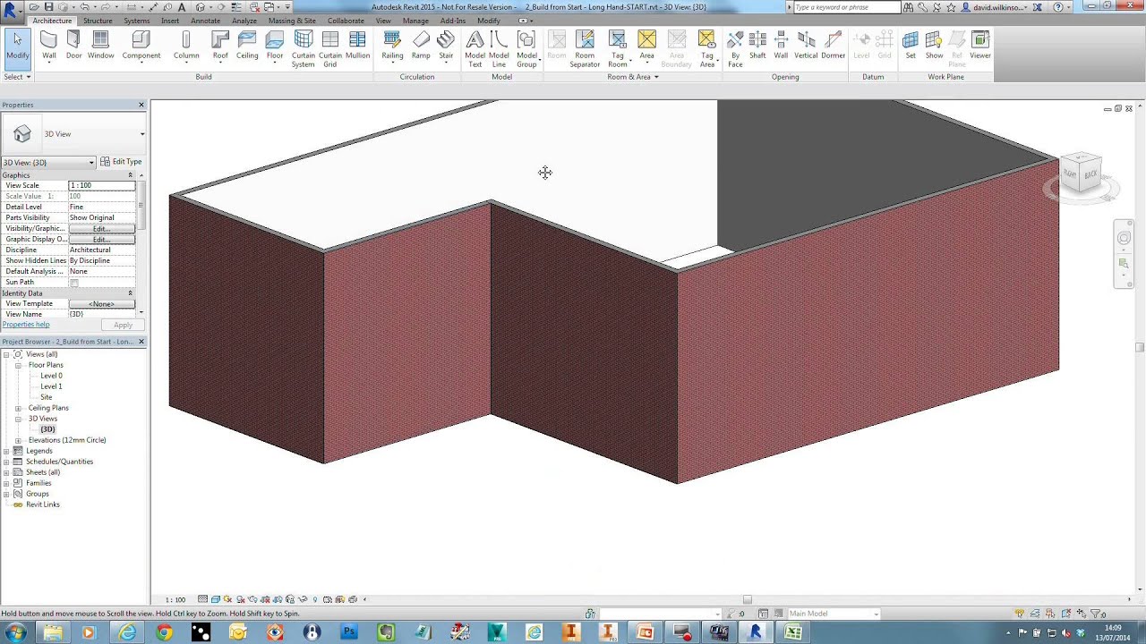Viewport: 1146px width, 644px height.
Task: Collapse the Floor Plans tree node
Action: (x=18, y=365)
